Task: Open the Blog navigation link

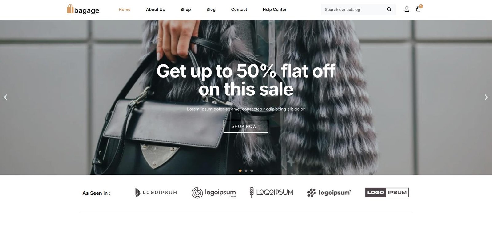Action: (x=211, y=10)
